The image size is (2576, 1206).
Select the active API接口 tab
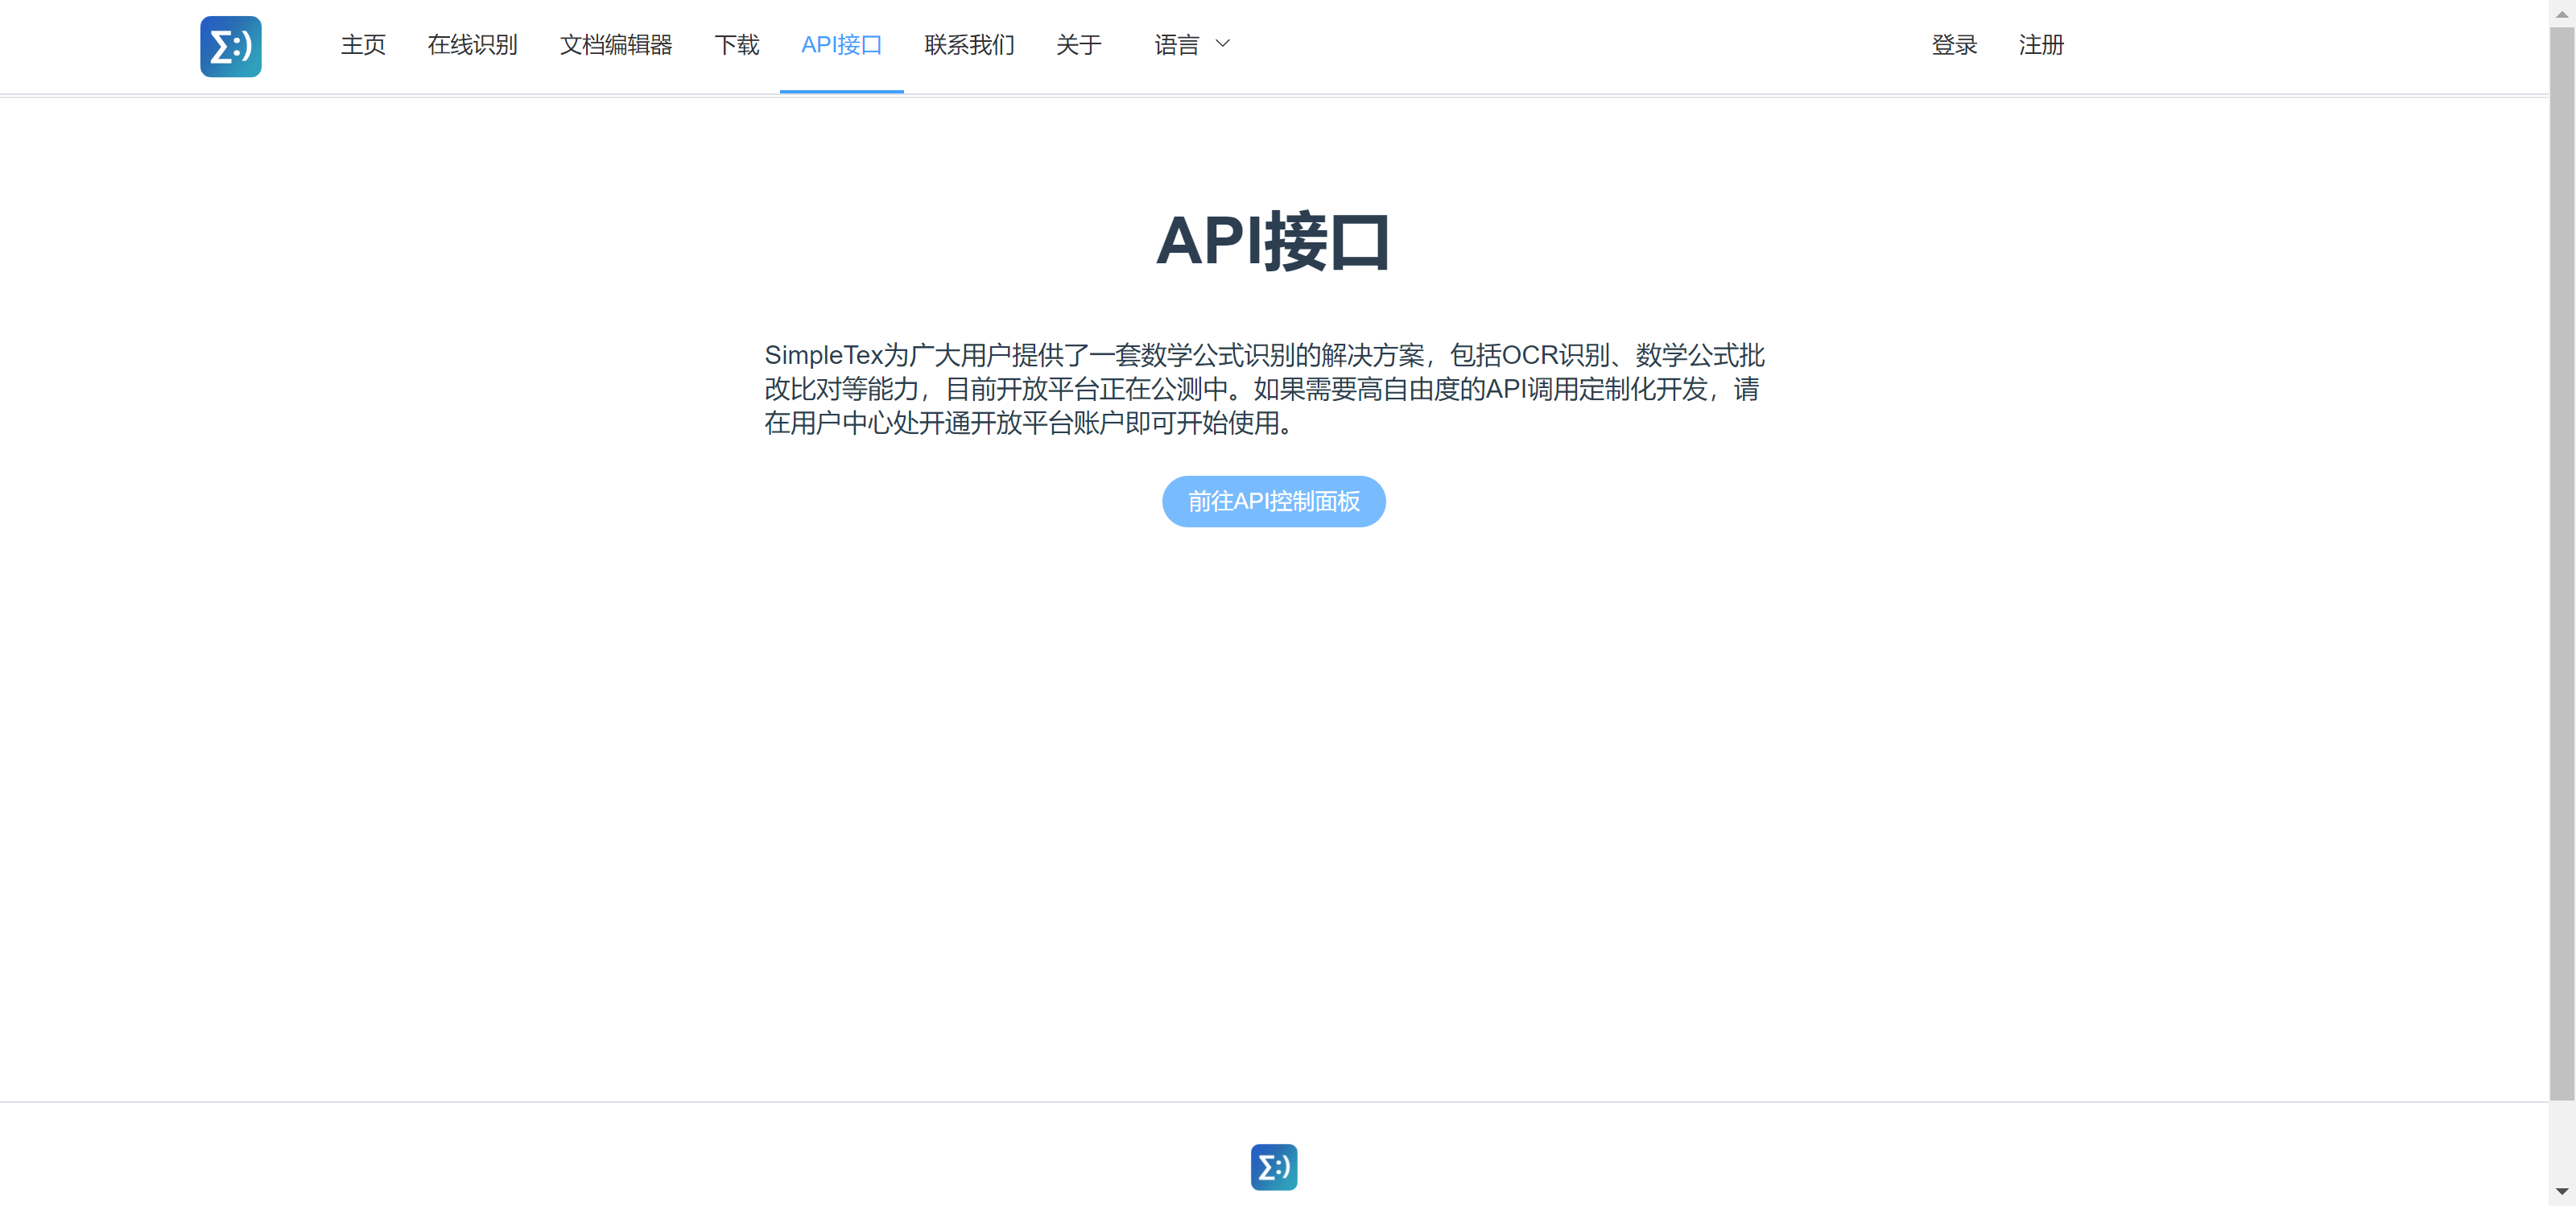click(841, 45)
